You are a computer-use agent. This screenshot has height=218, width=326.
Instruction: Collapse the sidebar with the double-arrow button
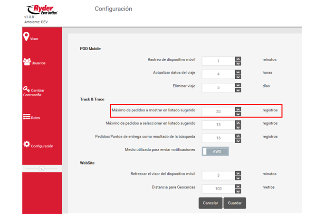coord(42,168)
